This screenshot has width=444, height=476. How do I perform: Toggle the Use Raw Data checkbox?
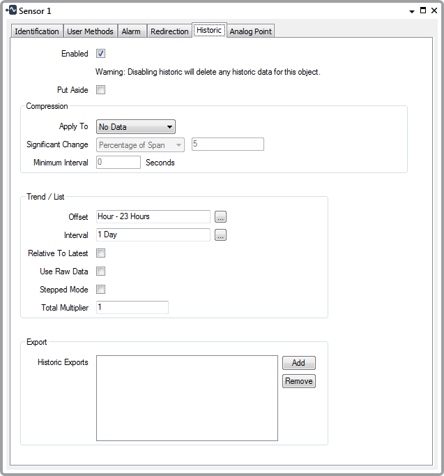[x=100, y=272]
